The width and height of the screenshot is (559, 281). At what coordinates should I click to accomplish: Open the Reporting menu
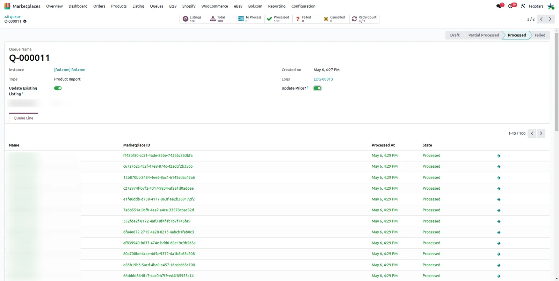tap(277, 6)
